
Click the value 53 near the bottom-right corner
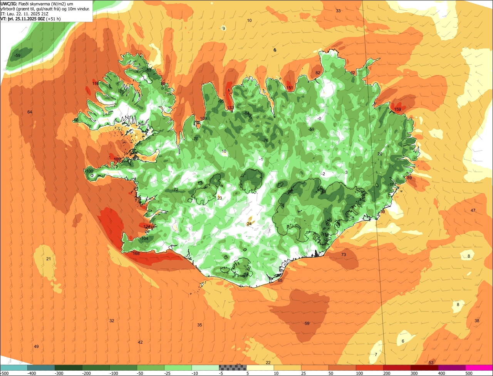pyautogui.click(x=431, y=363)
